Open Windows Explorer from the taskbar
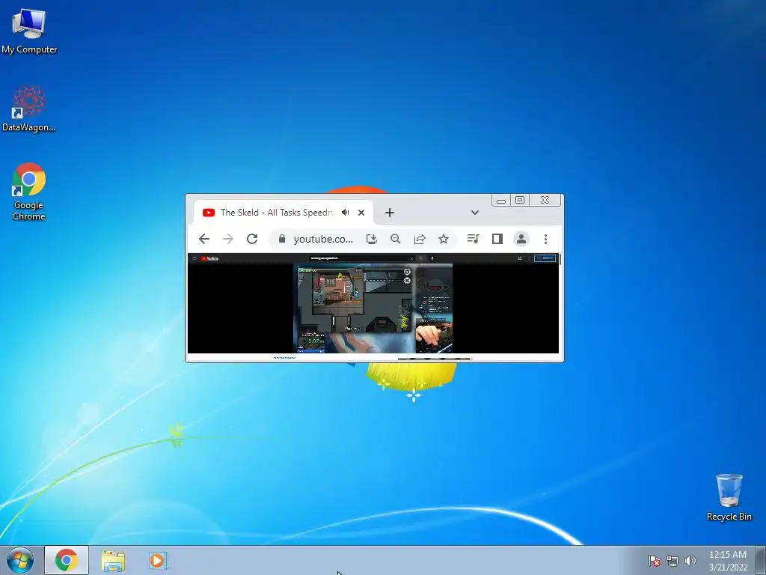 click(113, 561)
